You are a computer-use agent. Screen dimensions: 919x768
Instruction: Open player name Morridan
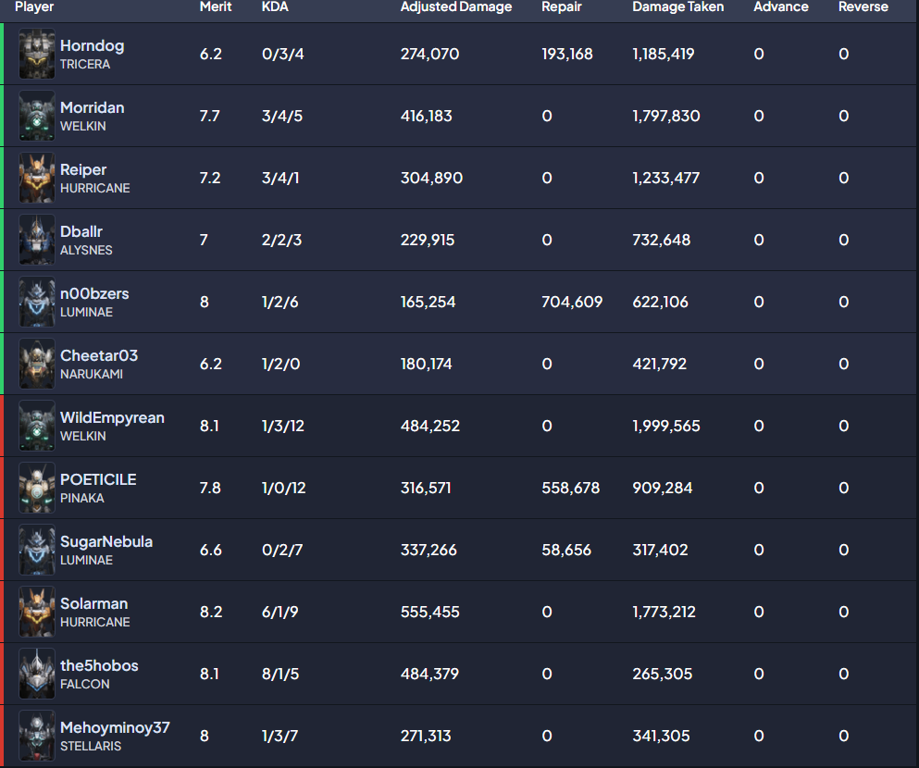tap(92, 107)
